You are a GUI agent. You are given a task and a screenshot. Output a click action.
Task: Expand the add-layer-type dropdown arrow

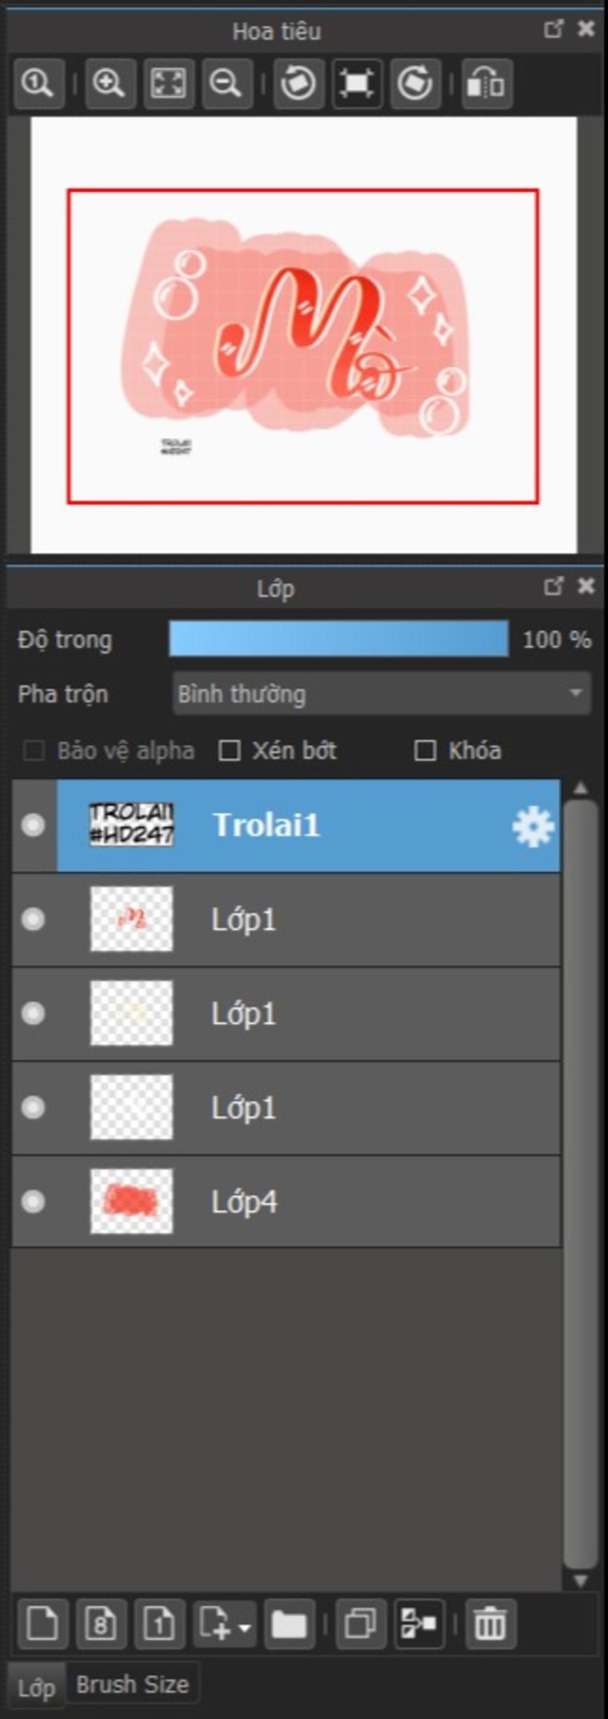[244, 1625]
